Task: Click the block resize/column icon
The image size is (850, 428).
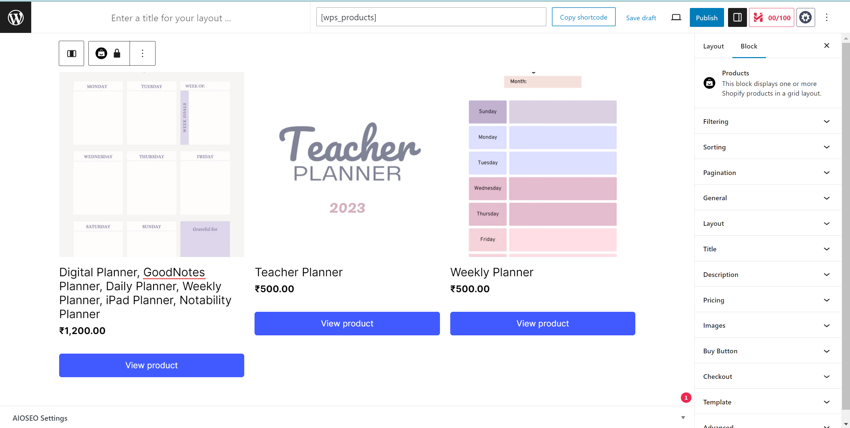Action: (71, 53)
